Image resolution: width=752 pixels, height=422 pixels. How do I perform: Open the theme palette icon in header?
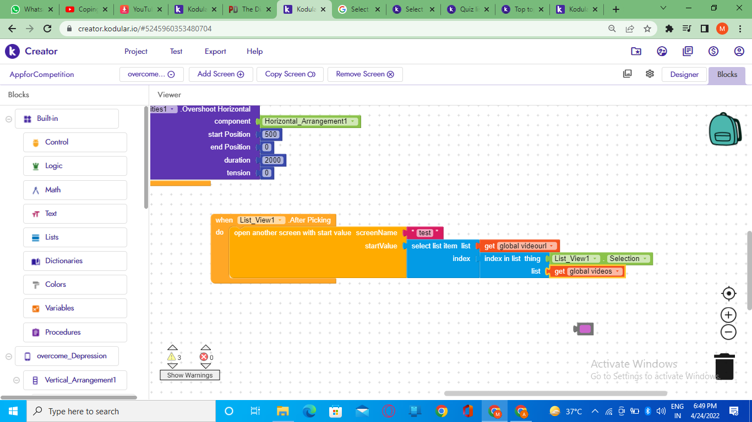pos(662,51)
